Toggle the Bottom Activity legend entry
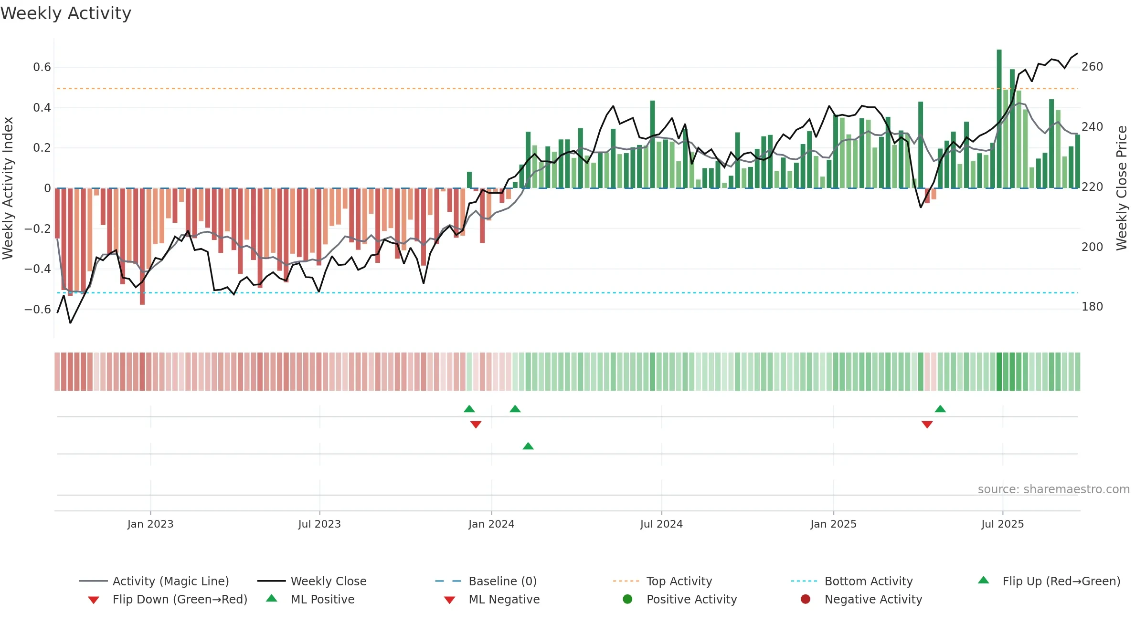 click(852, 581)
